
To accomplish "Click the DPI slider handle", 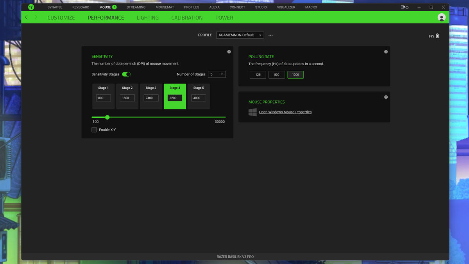I will click(107, 117).
